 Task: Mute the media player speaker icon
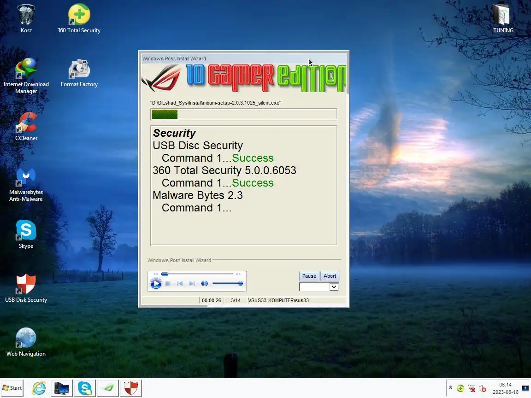pyautogui.click(x=204, y=284)
